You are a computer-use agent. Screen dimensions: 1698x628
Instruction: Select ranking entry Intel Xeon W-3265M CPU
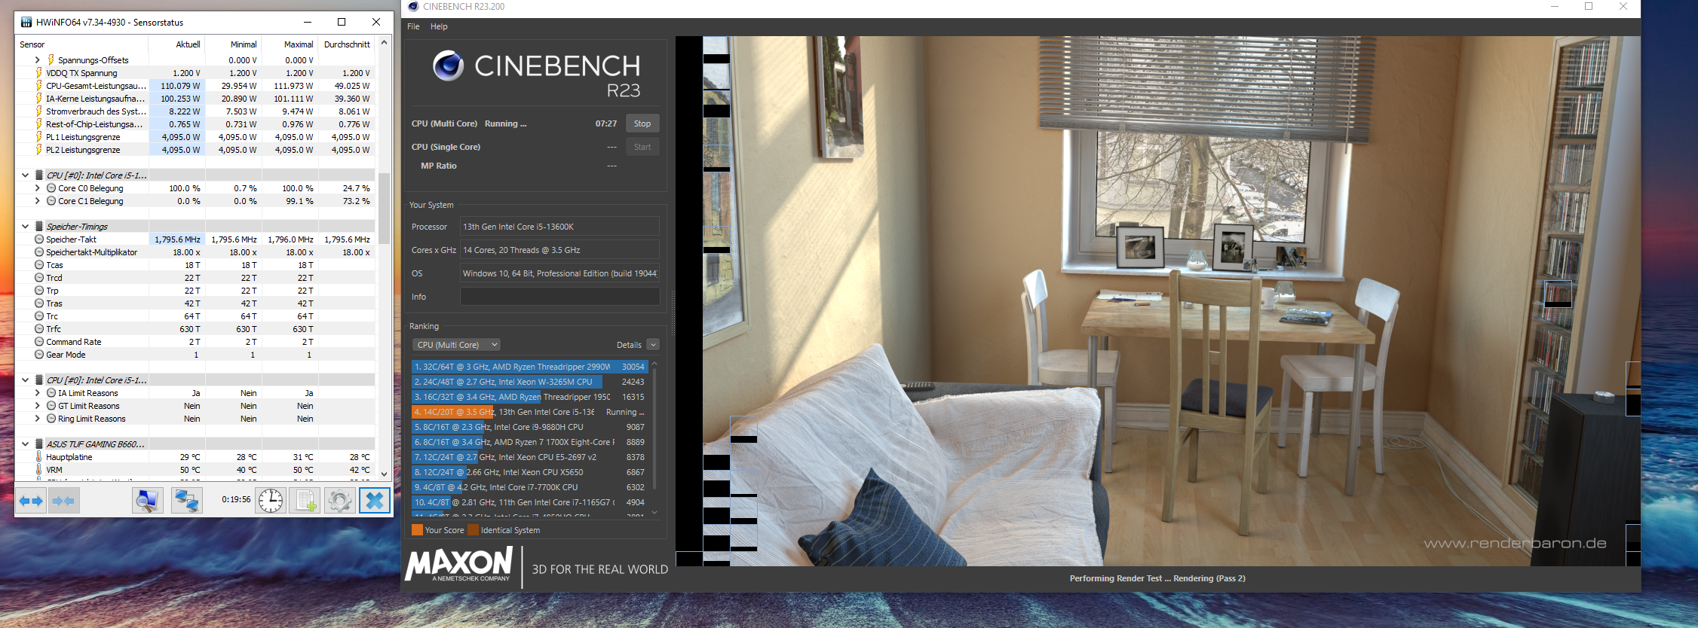529,382
